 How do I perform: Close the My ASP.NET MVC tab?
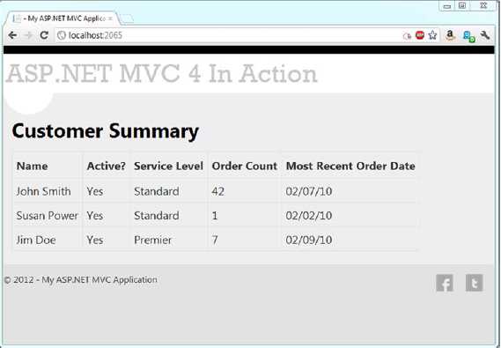tap(110, 19)
